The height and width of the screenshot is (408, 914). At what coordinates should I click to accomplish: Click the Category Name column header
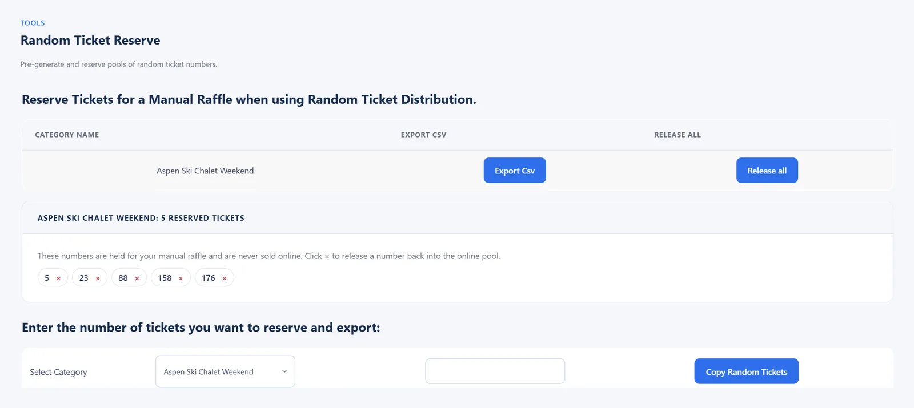point(67,135)
